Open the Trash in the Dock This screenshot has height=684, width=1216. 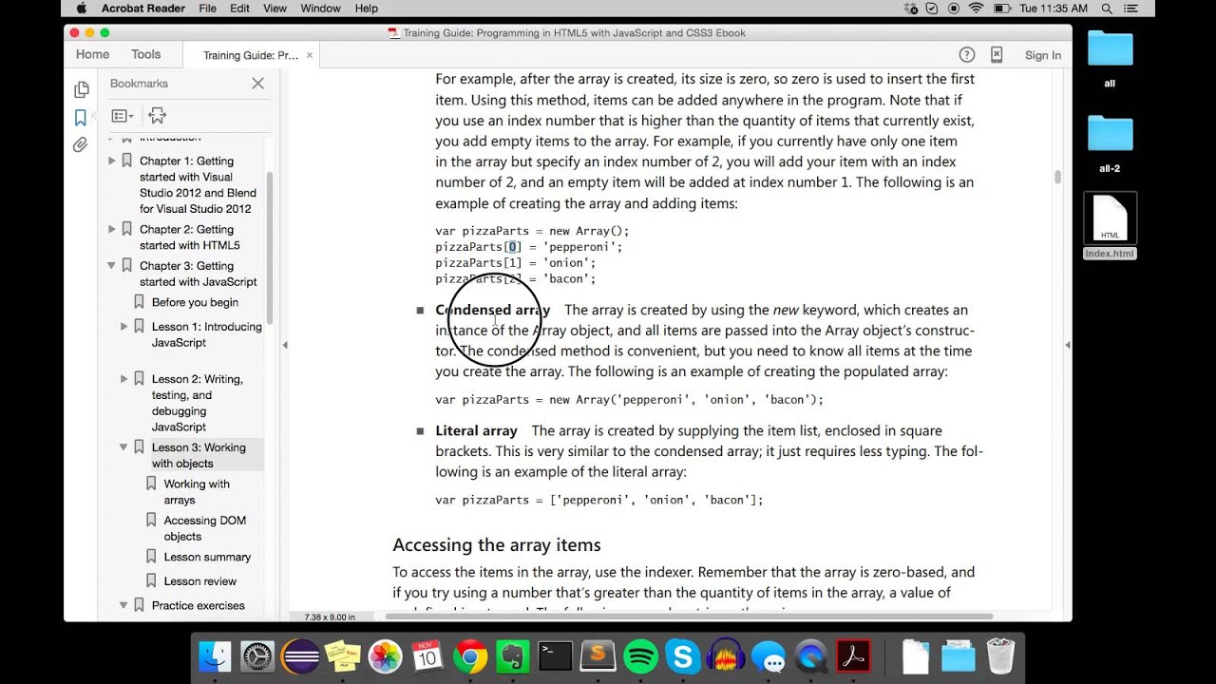[1000, 655]
